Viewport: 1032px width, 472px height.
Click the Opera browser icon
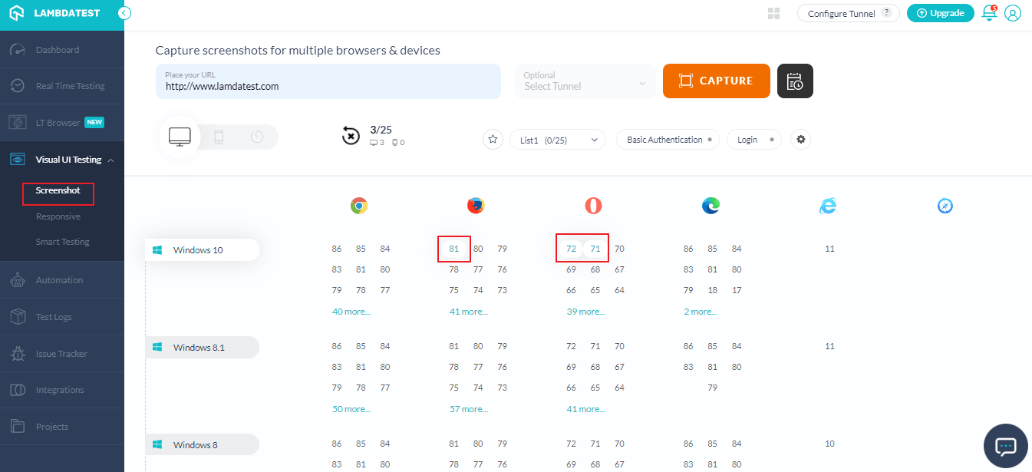click(592, 205)
